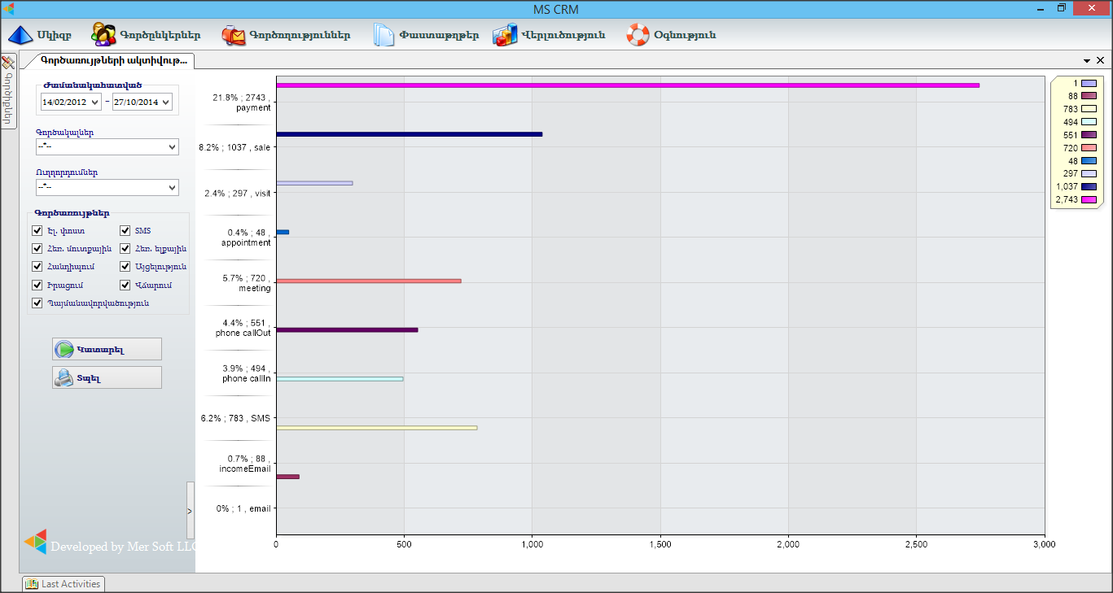Image resolution: width=1113 pixels, height=593 pixels.
Task: Toggle the Վճարում (payment) checkbox
Action: [x=125, y=285]
